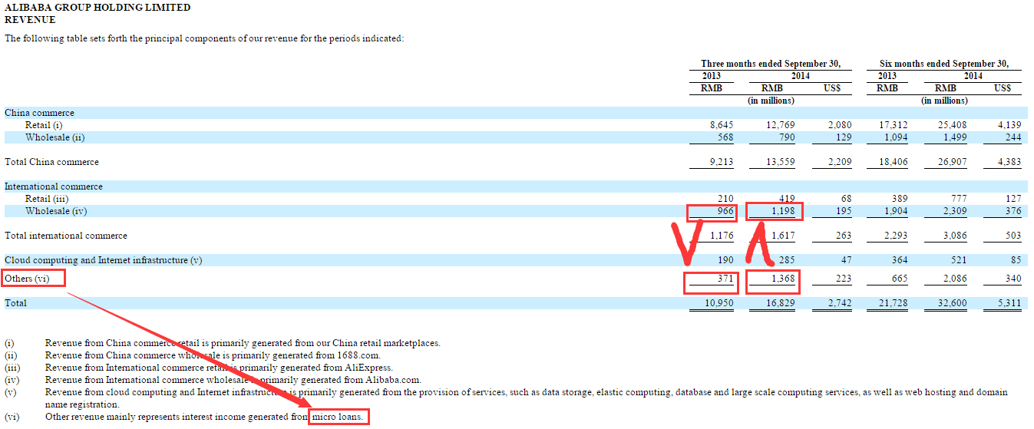The width and height of the screenshot is (1034, 429).
Task: Click the boxed value 966
Action: tap(711, 211)
